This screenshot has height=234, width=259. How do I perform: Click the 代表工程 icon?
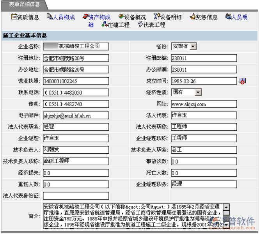point(140,25)
